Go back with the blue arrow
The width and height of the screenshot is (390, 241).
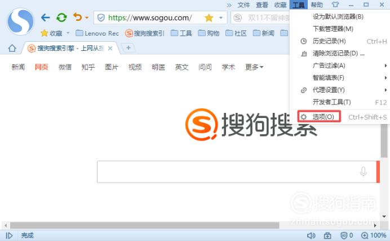(45, 17)
